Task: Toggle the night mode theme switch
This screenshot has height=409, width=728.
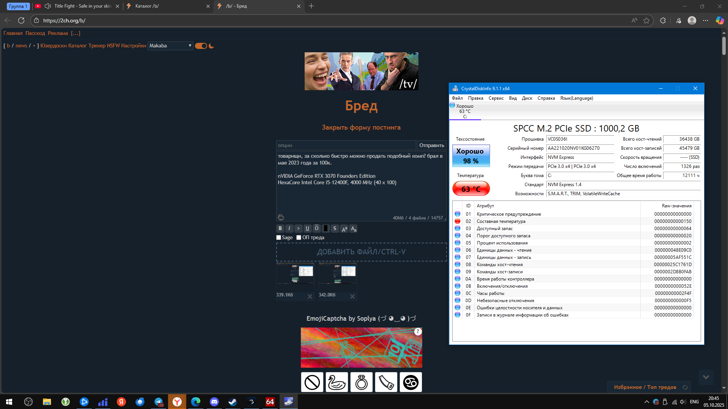Action: [201, 46]
